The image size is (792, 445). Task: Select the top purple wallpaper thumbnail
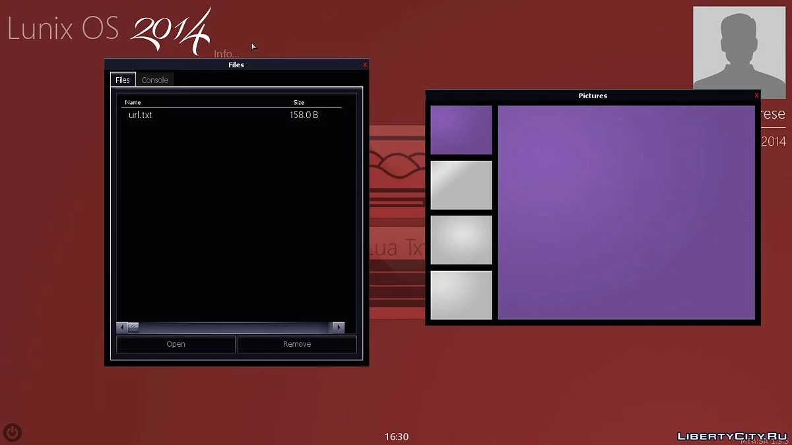coord(461,129)
